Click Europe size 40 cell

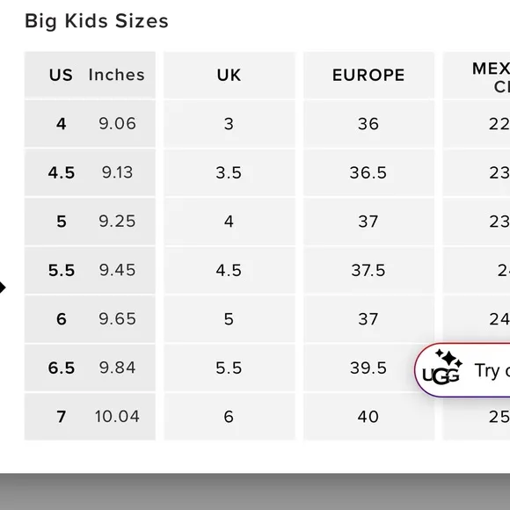tap(368, 416)
